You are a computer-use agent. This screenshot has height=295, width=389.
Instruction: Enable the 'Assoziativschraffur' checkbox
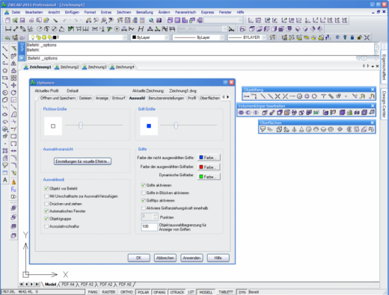[x=46, y=226]
